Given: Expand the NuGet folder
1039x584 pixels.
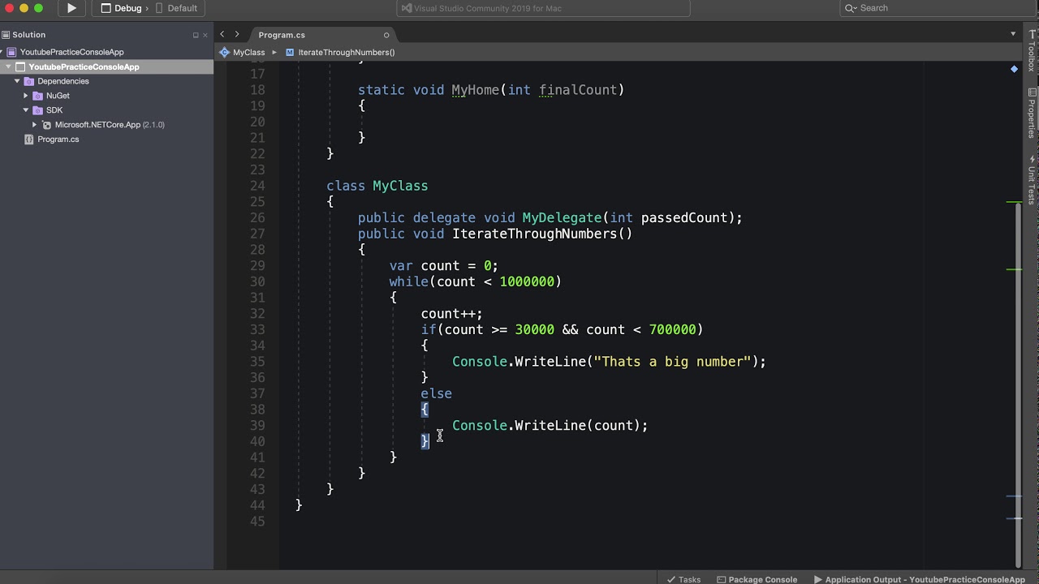Looking at the screenshot, I should [25, 96].
